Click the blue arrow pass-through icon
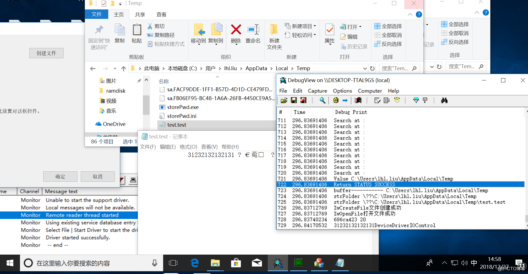The image size is (528, 274). pyautogui.click(x=345, y=100)
